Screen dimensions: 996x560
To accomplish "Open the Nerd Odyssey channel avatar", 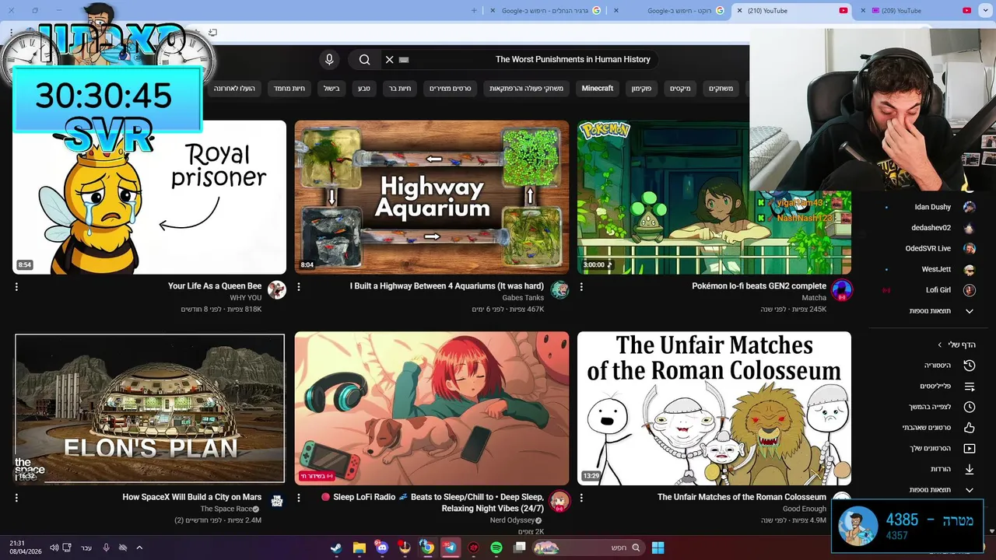I will [559, 501].
